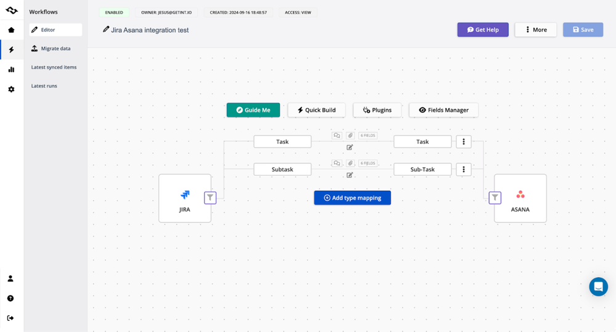Click the Asana Sub-Task type box
Screen dimensions: 616x332
[x=423, y=169]
